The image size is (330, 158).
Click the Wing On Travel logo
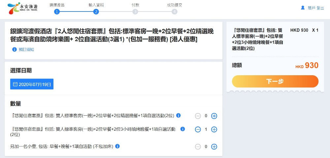pos(23,8)
